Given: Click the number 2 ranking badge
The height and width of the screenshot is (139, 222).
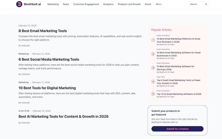Looking at the screenshot, I should [153, 54].
